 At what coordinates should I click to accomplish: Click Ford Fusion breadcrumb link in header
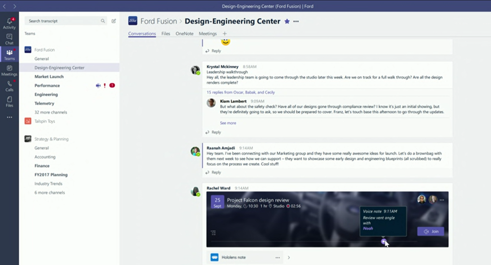158,21
